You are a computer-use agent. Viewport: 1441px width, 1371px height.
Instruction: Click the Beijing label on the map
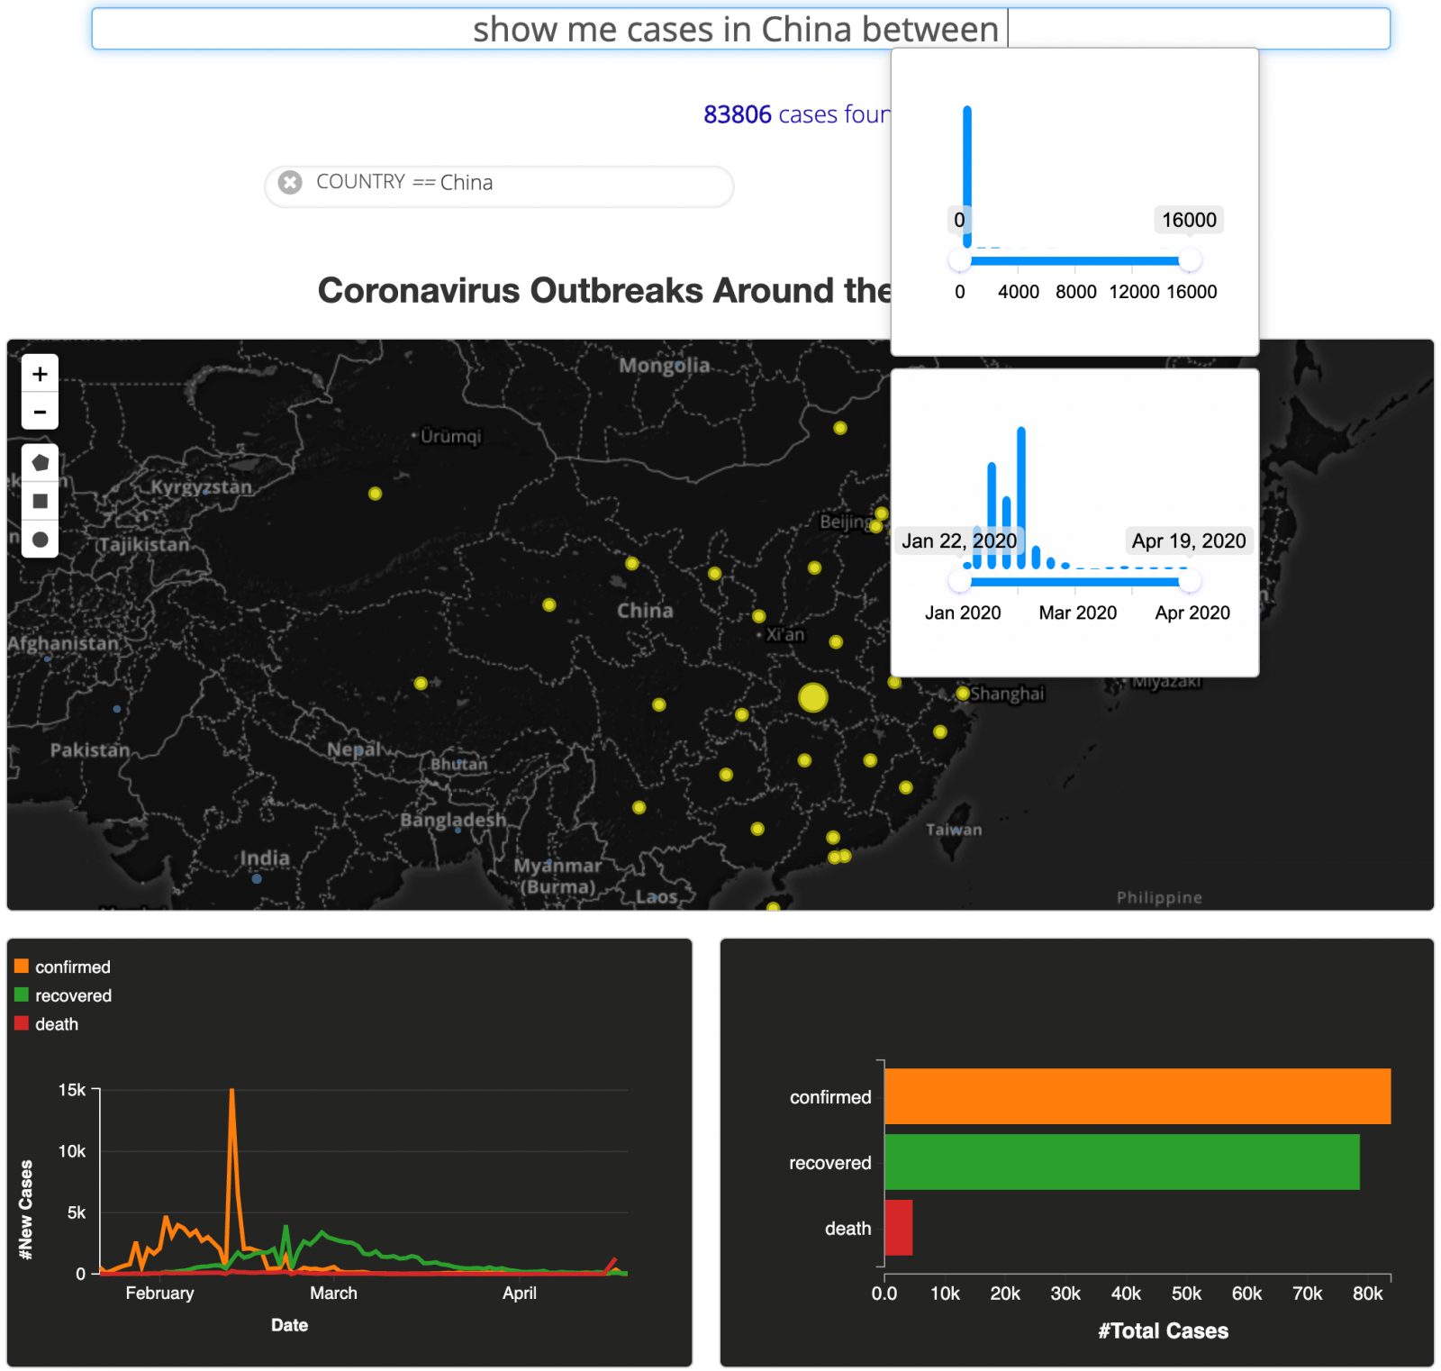[845, 522]
